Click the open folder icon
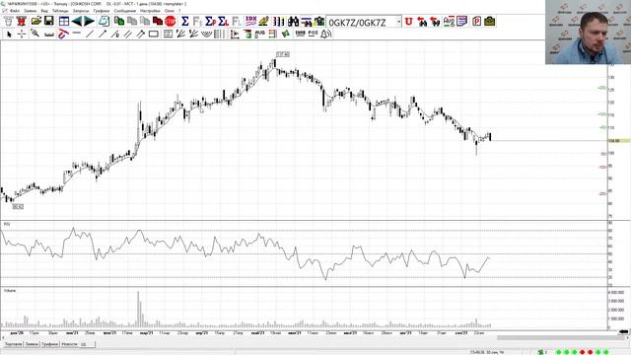Image resolution: width=631 pixels, height=355 pixels. tap(36, 21)
